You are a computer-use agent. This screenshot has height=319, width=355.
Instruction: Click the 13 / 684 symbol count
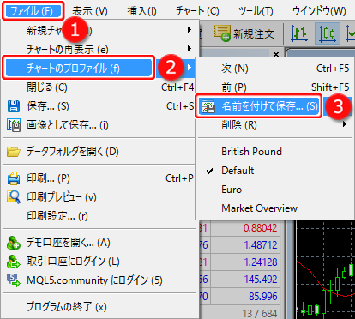[x=260, y=313]
